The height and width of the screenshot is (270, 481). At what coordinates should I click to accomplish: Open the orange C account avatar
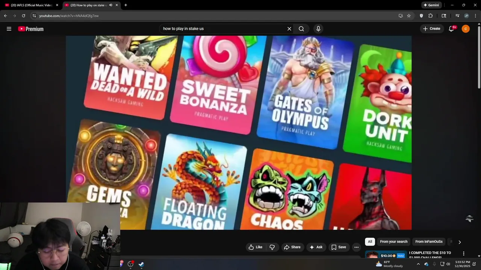(466, 29)
